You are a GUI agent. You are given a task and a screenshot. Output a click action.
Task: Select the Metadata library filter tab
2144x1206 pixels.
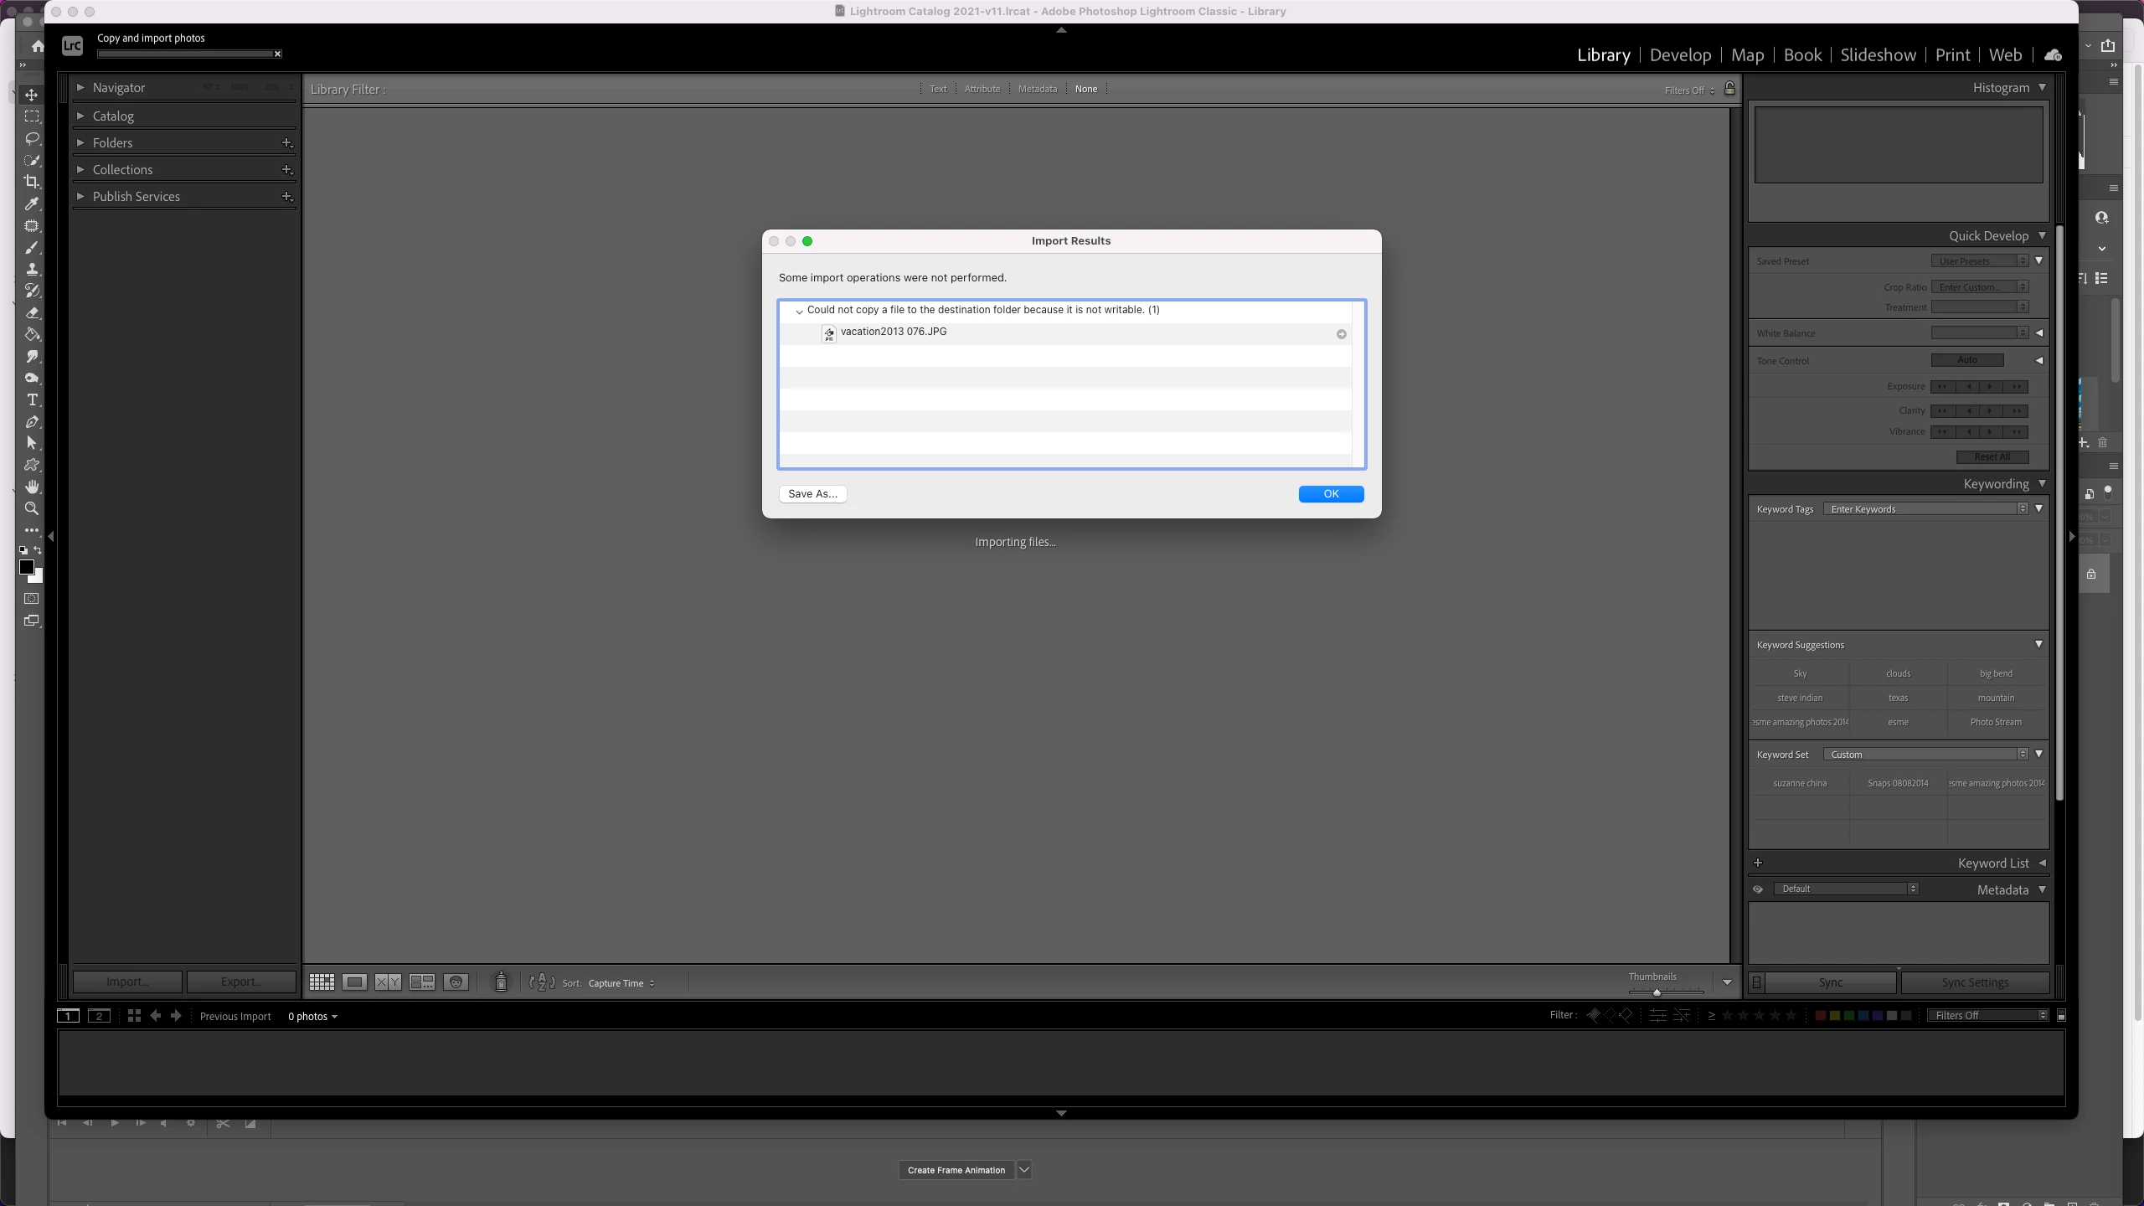pos(1037,89)
